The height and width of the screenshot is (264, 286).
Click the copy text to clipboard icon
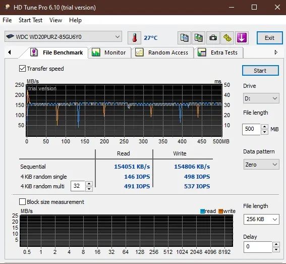pos(184,38)
